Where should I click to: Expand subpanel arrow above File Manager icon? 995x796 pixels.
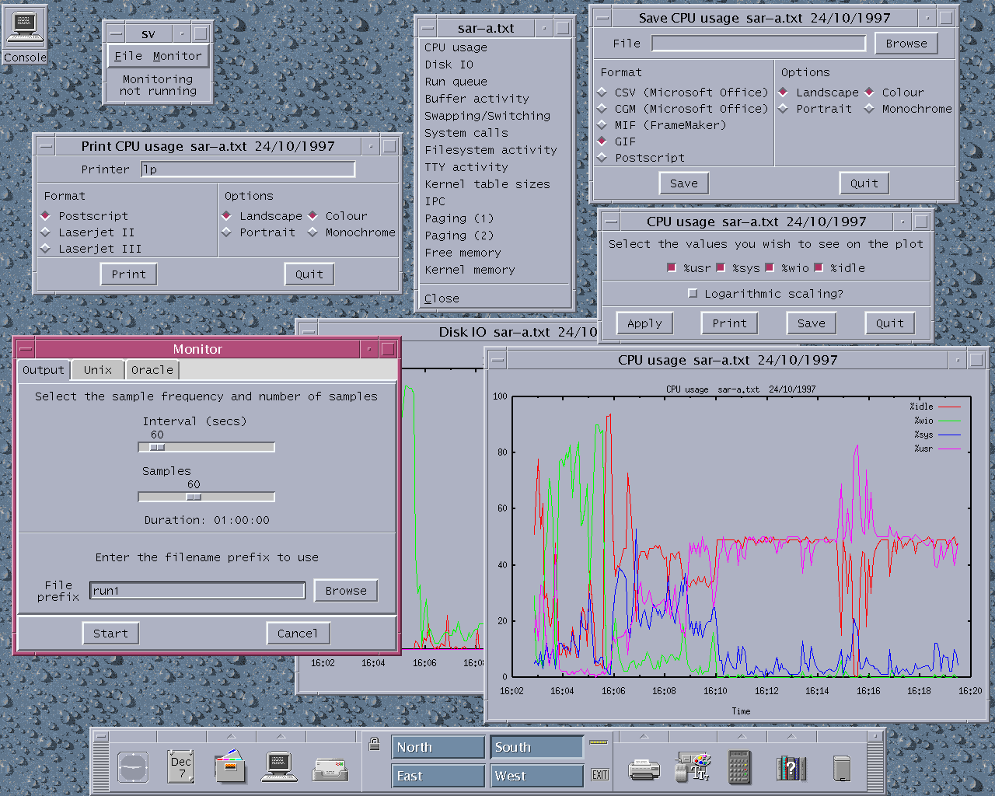coord(231,735)
